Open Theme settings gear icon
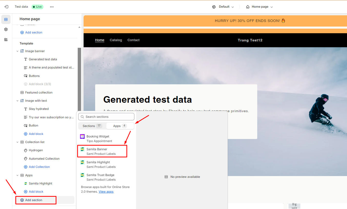Viewport: 347px width, 209px height. tap(6, 29)
